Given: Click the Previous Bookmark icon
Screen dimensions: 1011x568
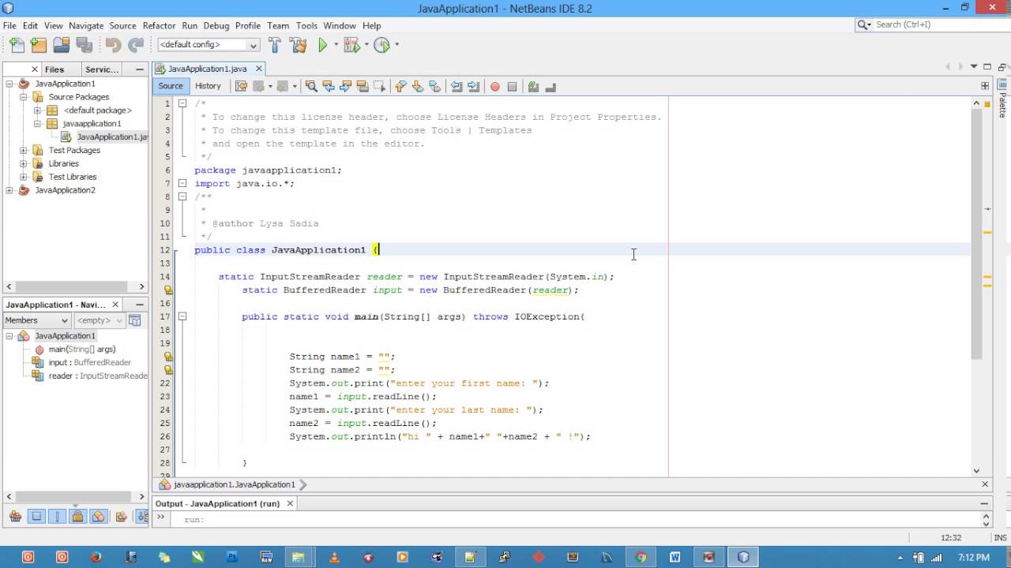Looking at the screenshot, I should pos(400,86).
